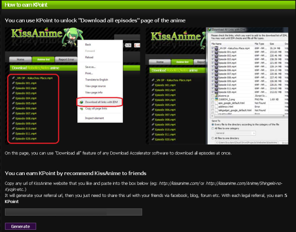
Task: Click chain icon beside Episode 009.mp4 in left screenshot
Action: pyautogui.click(x=13, y=123)
